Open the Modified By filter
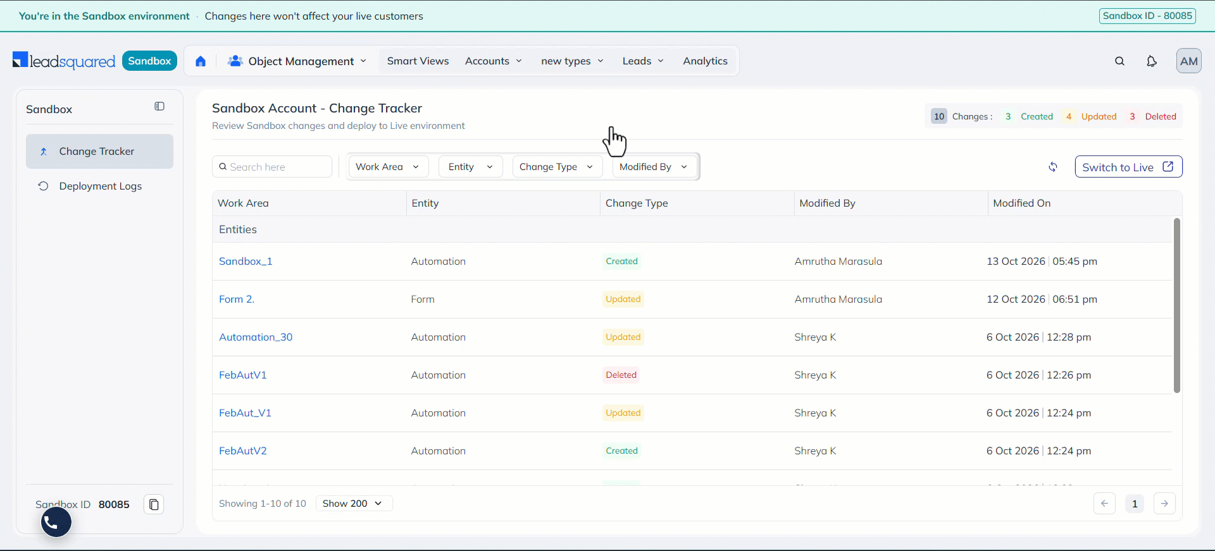Image resolution: width=1215 pixels, height=551 pixels. 654,167
